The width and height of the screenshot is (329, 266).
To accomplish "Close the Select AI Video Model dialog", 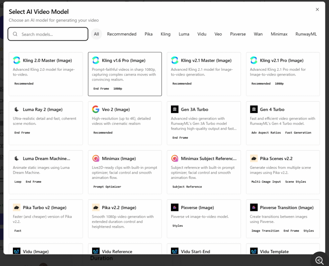I will click(x=317, y=9).
